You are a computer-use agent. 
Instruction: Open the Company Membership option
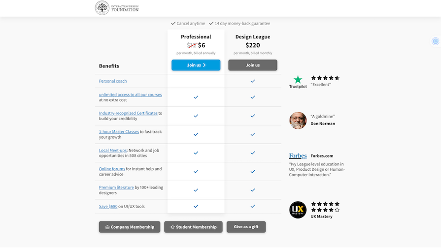[x=130, y=227]
